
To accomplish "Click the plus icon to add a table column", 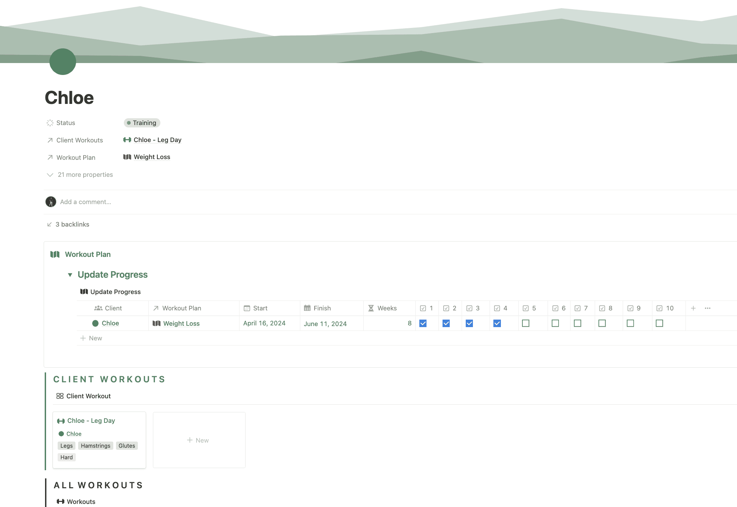I will 694,308.
